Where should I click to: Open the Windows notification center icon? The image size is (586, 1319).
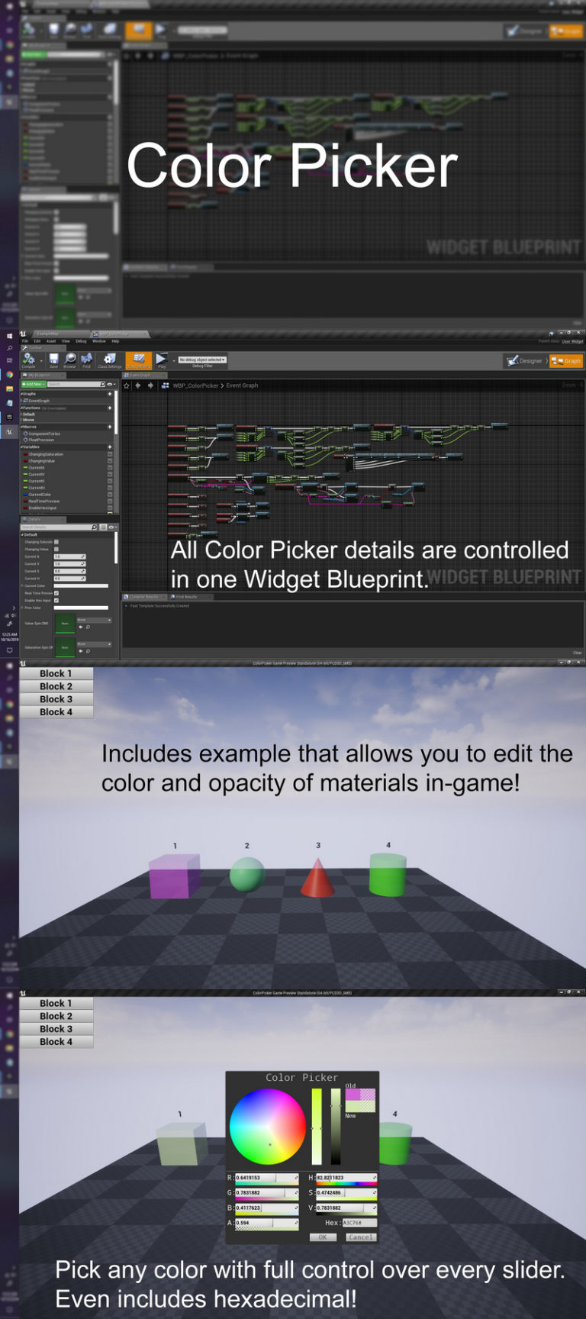[x=9, y=650]
